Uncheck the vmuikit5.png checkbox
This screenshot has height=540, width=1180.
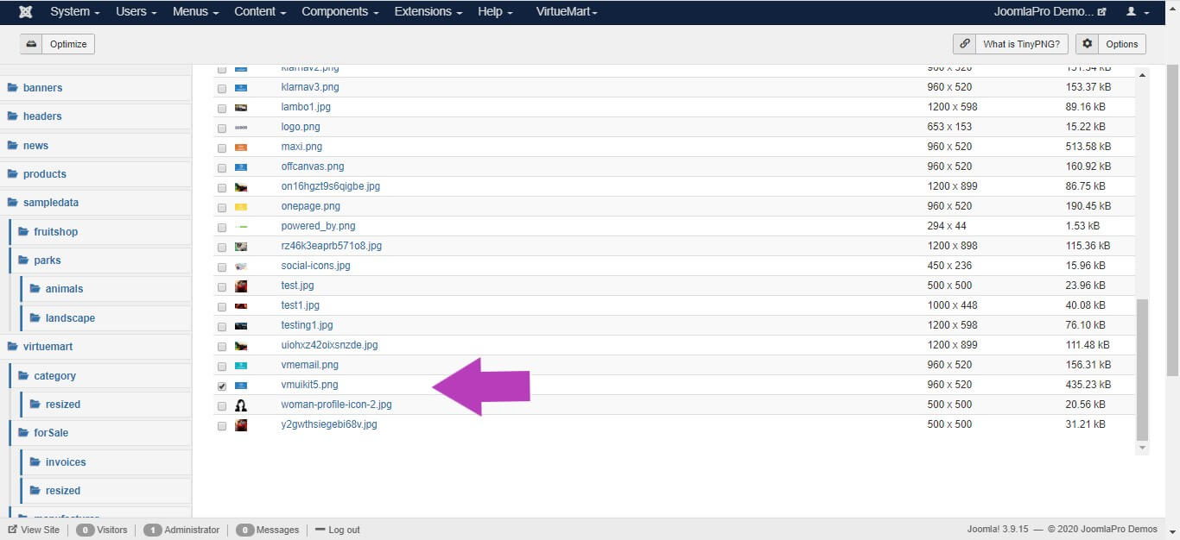click(x=222, y=386)
